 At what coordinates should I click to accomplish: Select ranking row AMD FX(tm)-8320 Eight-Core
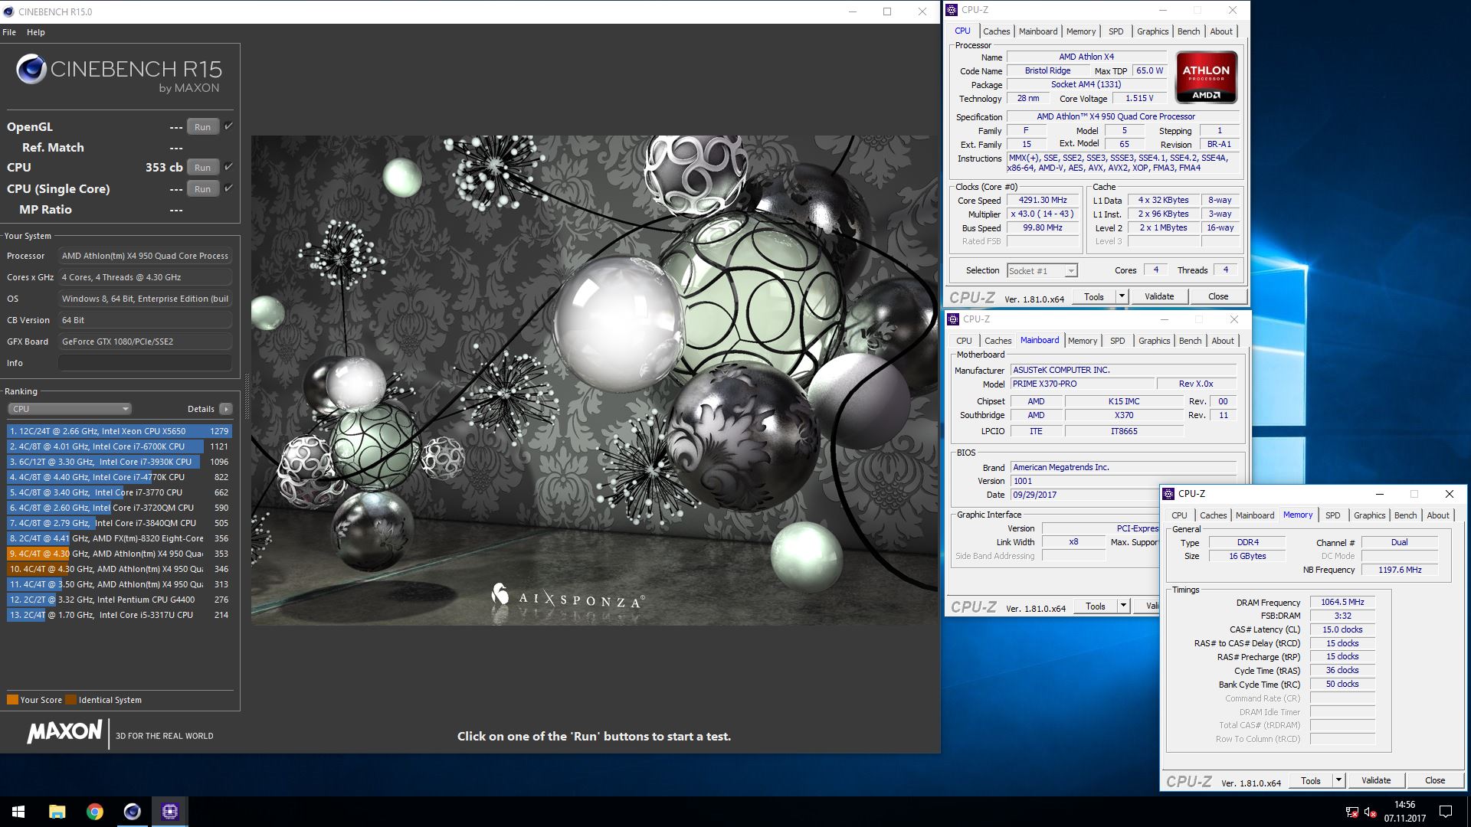(x=119, y=538)
